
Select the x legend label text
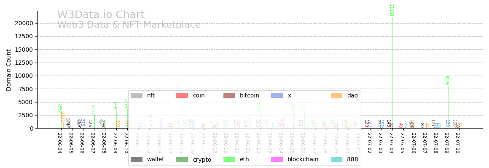click(290, 96)
